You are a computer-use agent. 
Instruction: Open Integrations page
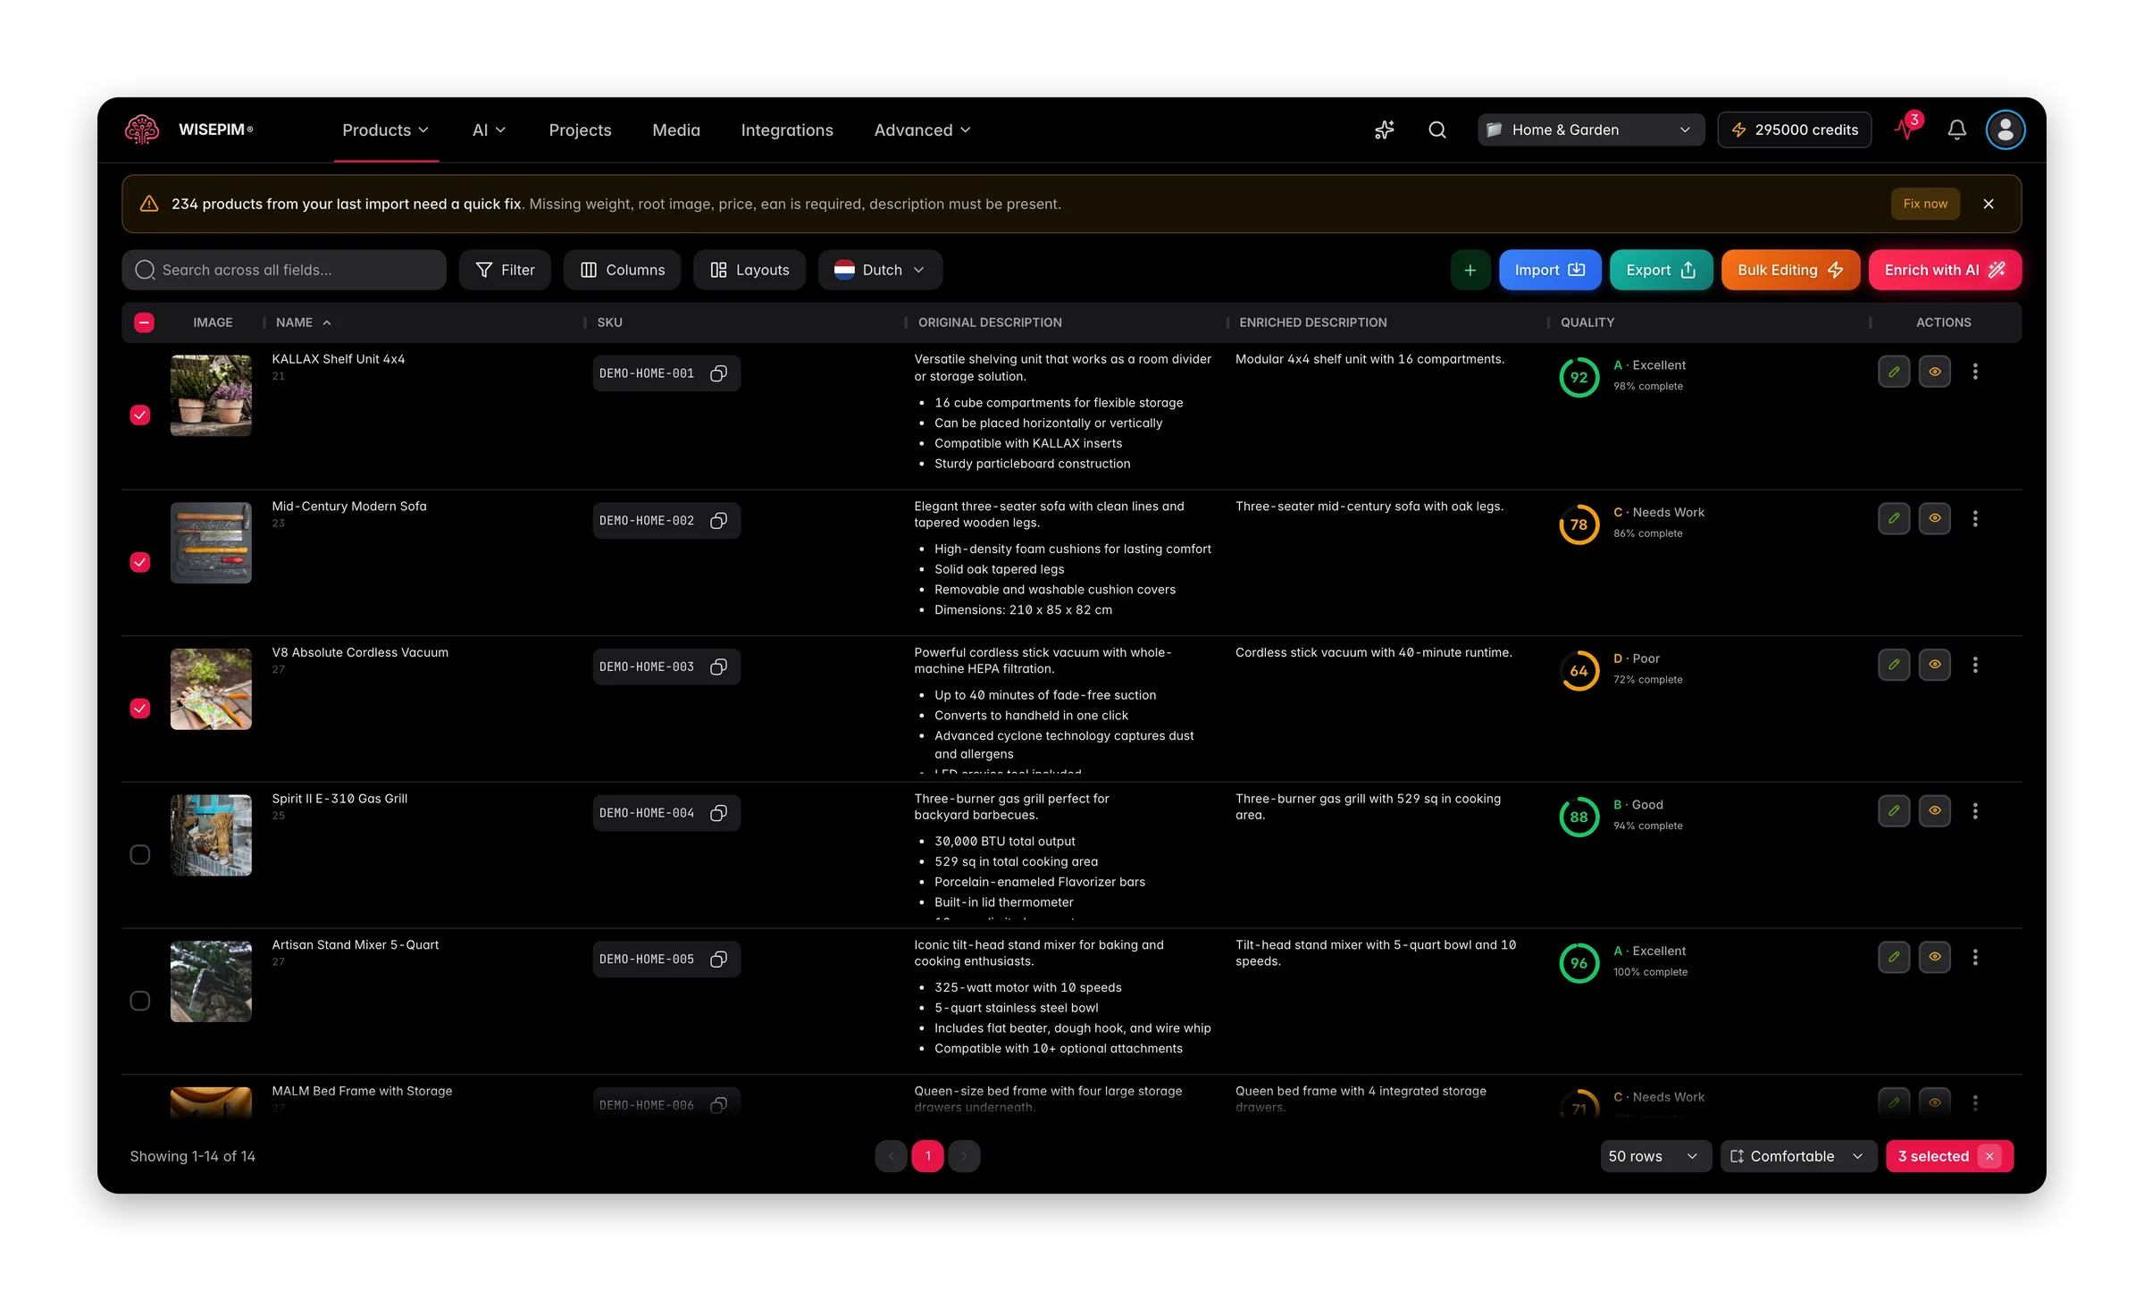coord(787,130)
